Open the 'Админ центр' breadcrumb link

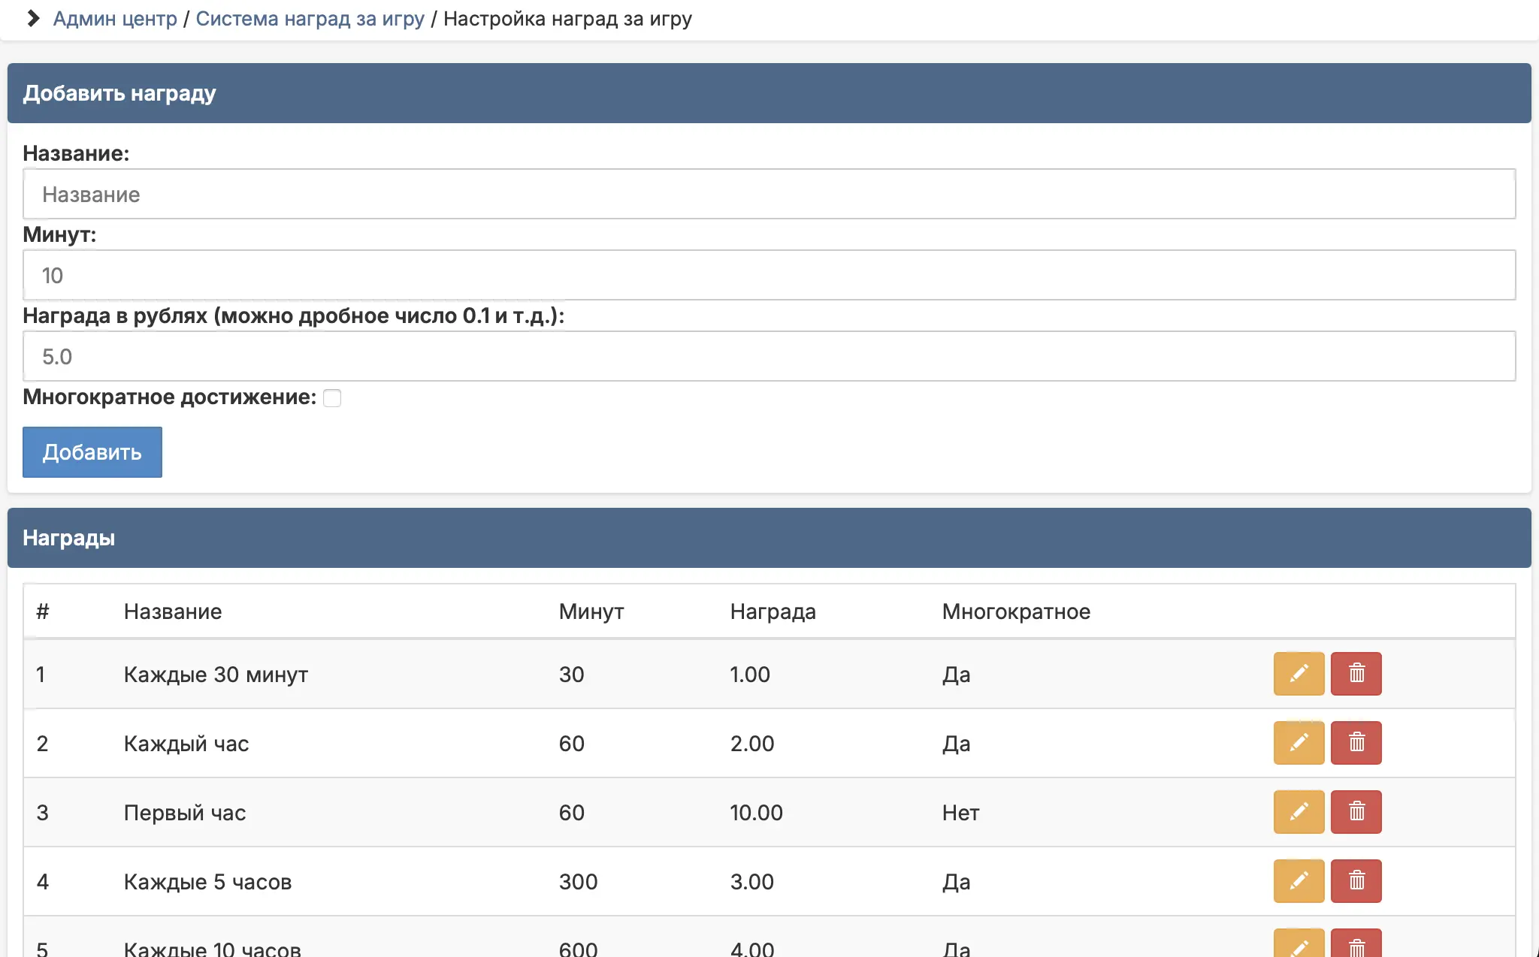click(x=115, y=19)
